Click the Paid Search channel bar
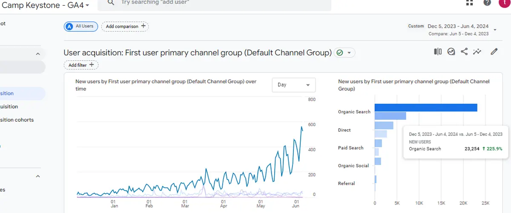The height and width of the screenshot is (213, 511). pos(378,144)
